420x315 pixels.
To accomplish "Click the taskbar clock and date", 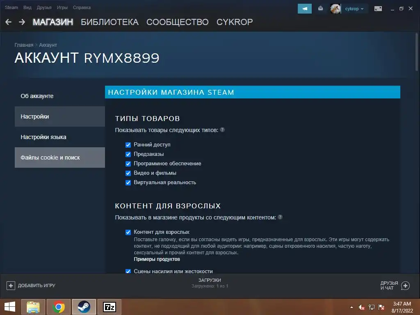I will click(402, 307).
